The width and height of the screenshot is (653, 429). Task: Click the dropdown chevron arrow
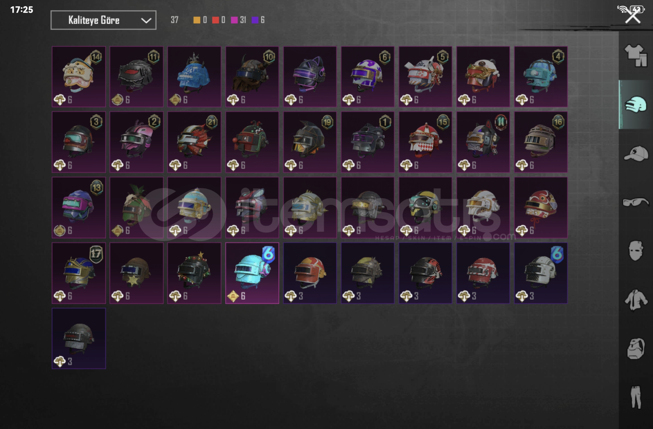(146, 20)
